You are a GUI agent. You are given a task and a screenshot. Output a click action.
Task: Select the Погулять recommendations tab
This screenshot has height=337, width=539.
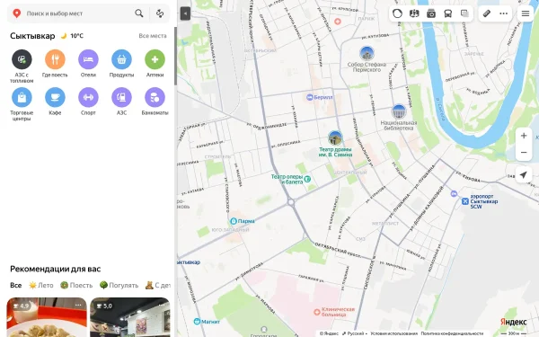click(x=119, y=285)
